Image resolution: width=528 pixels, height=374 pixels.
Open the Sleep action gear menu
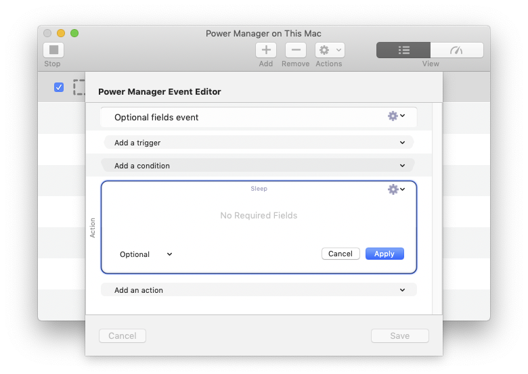396,189
